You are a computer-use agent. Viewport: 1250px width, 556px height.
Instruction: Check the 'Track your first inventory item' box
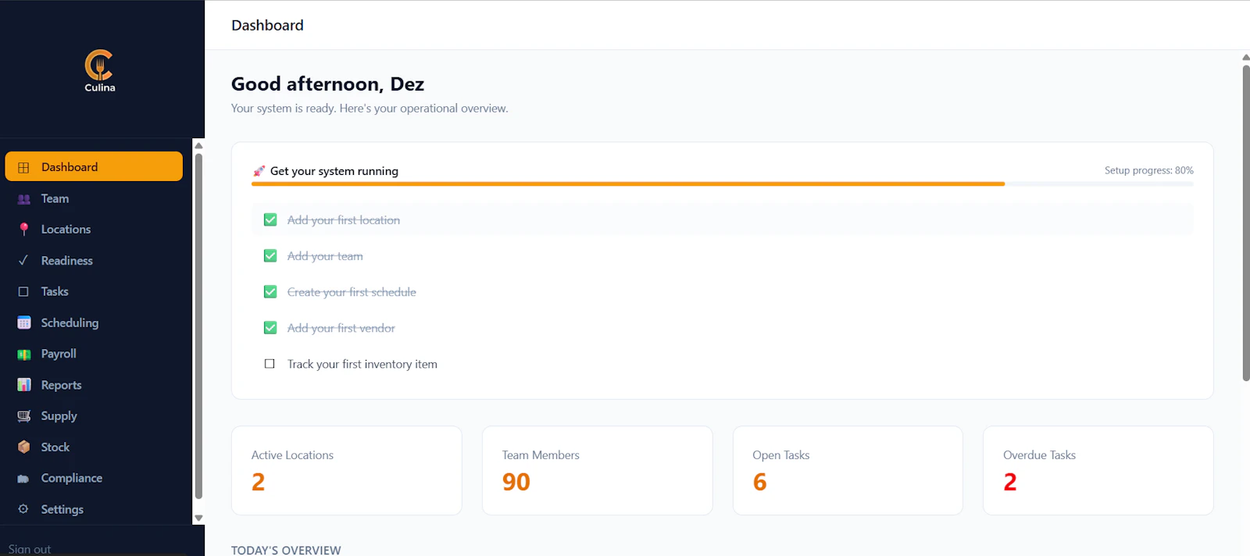click(270, 364)
